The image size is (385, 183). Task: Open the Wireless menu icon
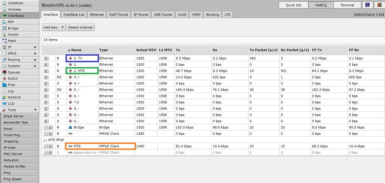[x=4, y=9]
